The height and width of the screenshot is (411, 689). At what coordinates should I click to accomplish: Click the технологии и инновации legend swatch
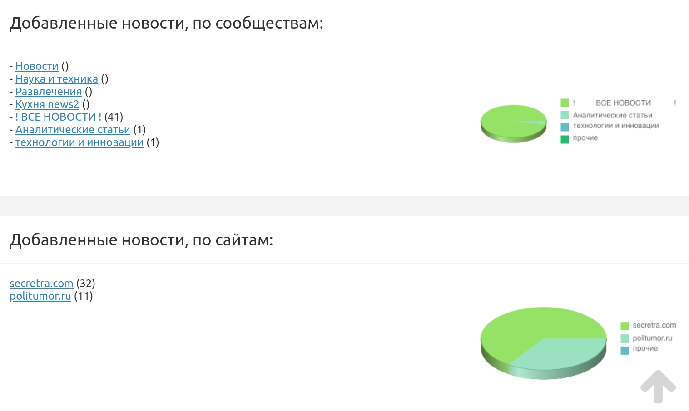coord(565,127)
